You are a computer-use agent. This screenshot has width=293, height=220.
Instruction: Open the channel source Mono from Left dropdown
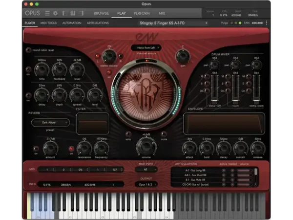tap(146, 48)
